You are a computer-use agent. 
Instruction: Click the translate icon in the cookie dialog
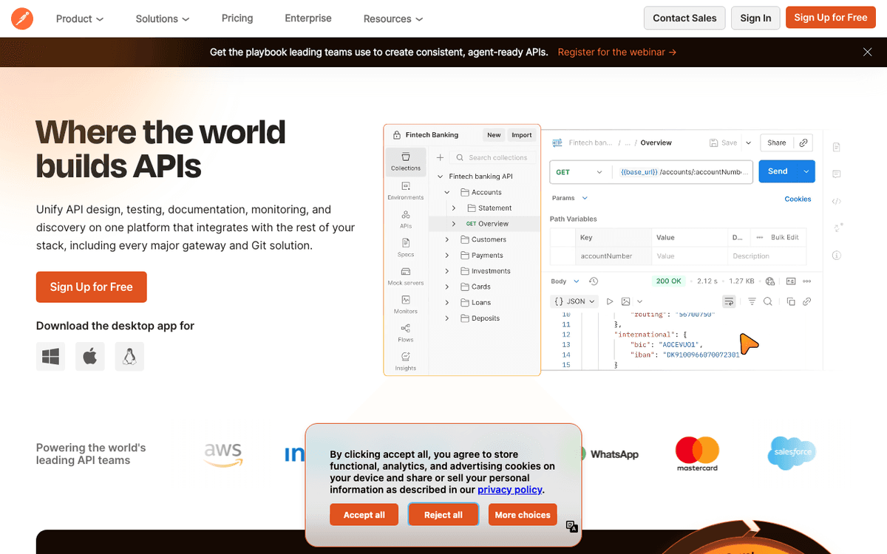pyautogui.click(x=571, y=526)
